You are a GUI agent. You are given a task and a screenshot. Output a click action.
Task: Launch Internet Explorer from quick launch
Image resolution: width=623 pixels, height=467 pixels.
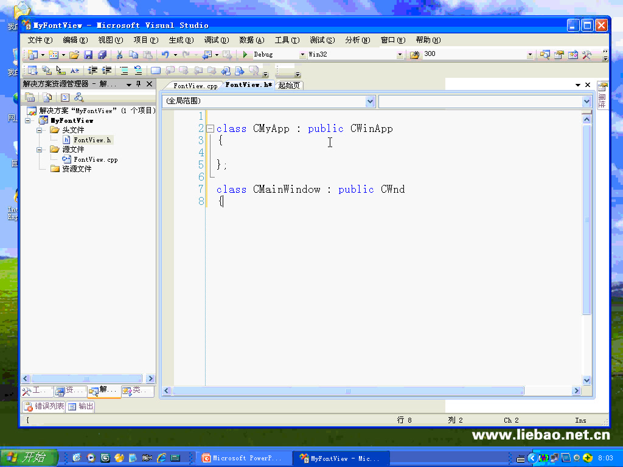point(161,458)
